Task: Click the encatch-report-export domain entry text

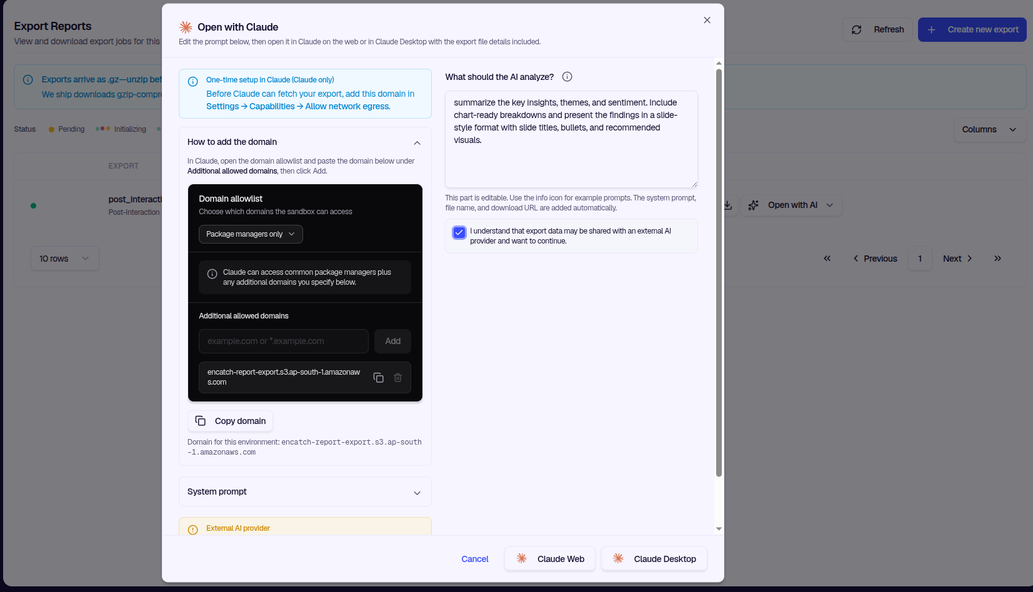Action: point(284,377)
